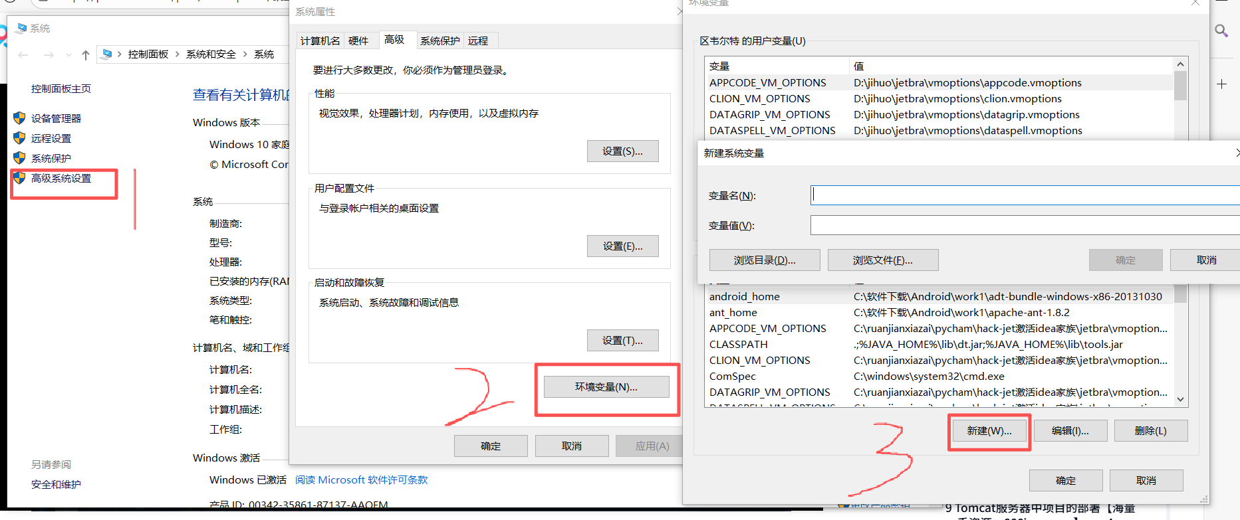The image size is (1240, 520).
Task: Click the 删除(L) system variable button
Action: pyautogui.click(x=1151, y=430)
